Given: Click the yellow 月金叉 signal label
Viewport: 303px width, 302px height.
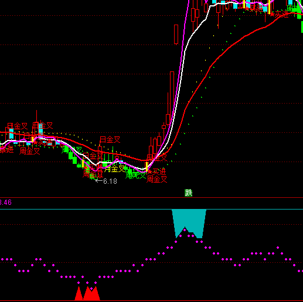Looking at the screenshot, I should tap(115, 169).
